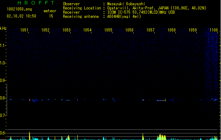Click the Observer label
The width and height of the screenshot is (221, 140).
tap(71, 4)
